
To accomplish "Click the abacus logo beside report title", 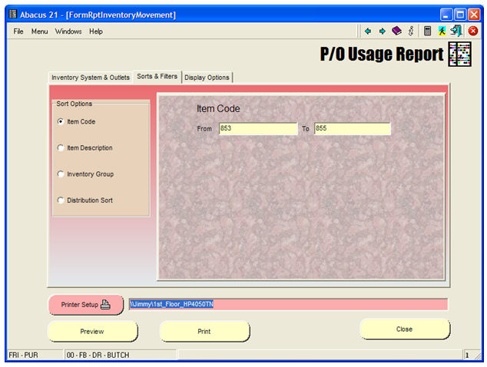I will point(460,55).
